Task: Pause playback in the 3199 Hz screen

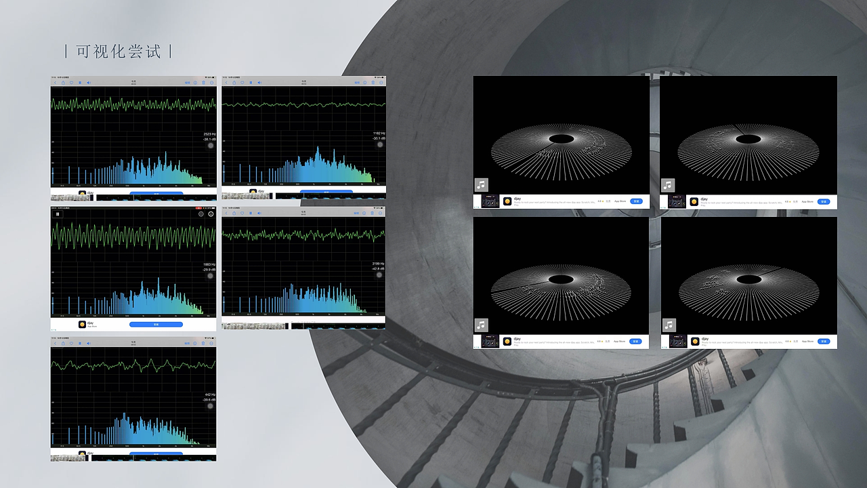Action: [x=251, y=213]
